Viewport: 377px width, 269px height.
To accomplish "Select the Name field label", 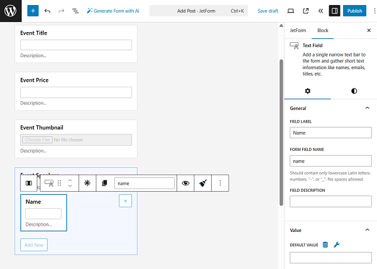I will tap(33, 202).
